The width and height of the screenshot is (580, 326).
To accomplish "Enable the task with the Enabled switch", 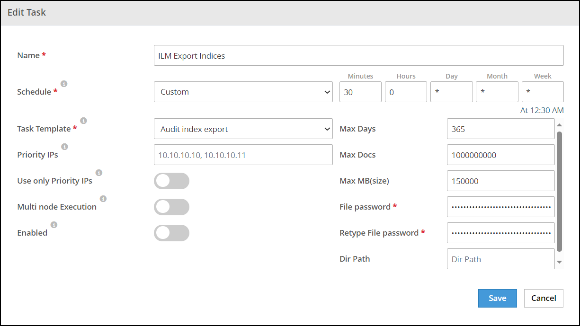I will 171,233.
